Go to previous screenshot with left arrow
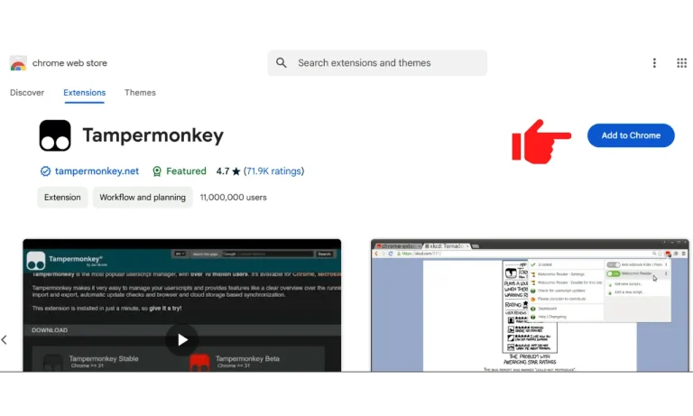The width and height of the screenshot is (693, 416). click(x=5, y=339)
